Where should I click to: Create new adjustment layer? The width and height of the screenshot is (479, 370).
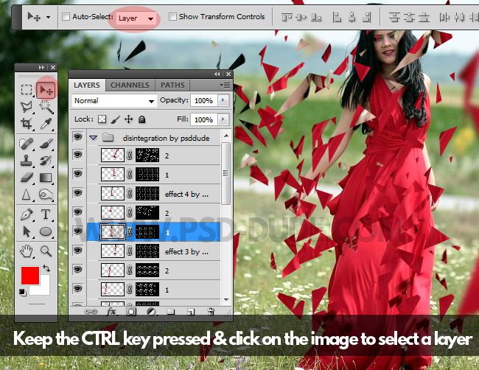pos(151,312)
